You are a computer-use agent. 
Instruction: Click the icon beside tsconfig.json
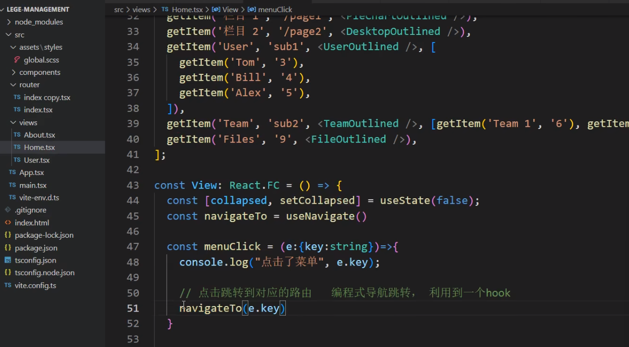8,260
